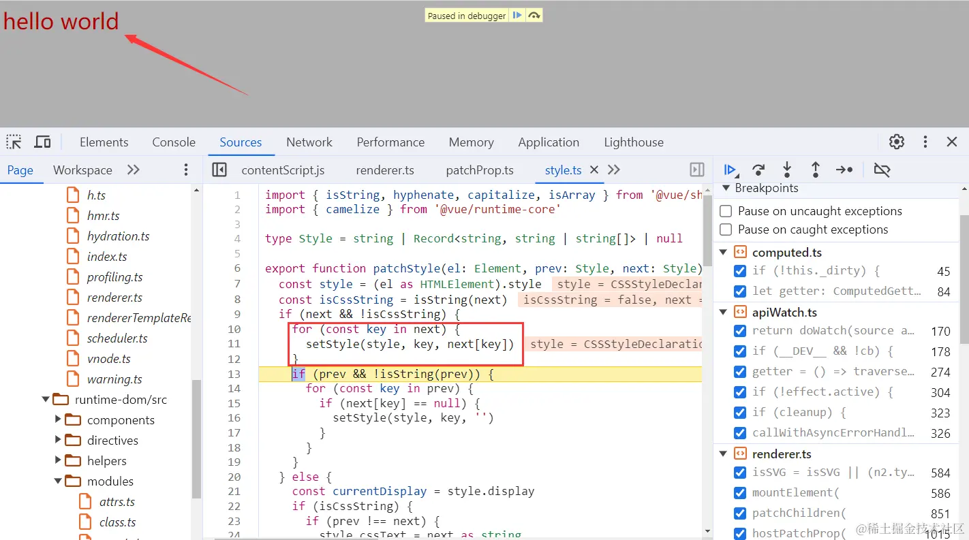969x540 pixels.
Task: Select Workspace tab in navigator
Action: tap(82, 170)
